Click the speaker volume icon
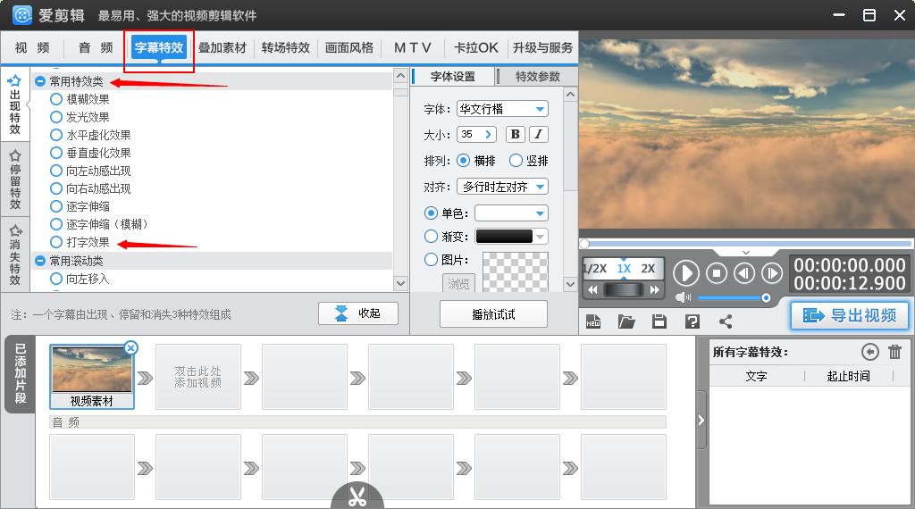Screen dimensions: 915x509 [682, 298]
